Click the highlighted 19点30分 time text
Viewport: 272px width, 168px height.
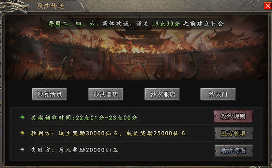pos(166,24)
